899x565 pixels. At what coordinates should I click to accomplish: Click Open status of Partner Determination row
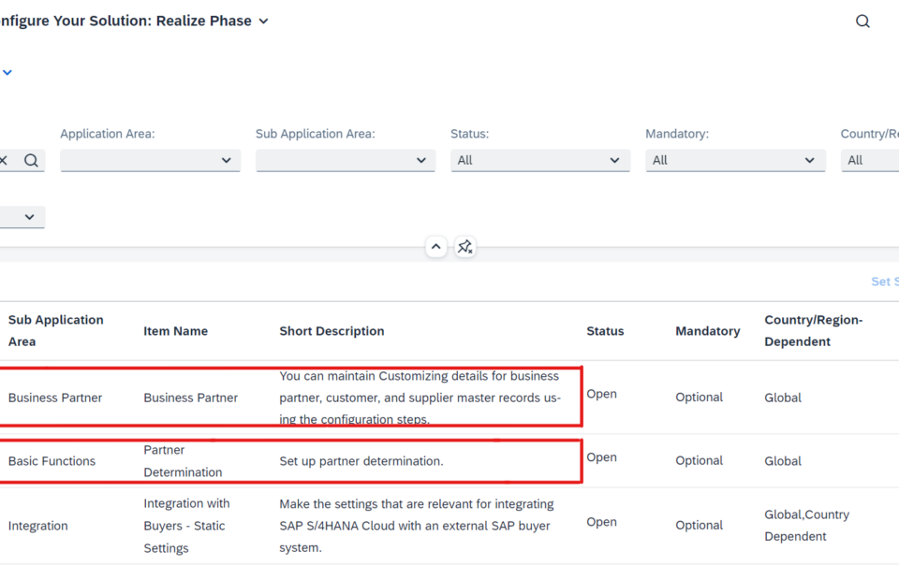point(601,457)
